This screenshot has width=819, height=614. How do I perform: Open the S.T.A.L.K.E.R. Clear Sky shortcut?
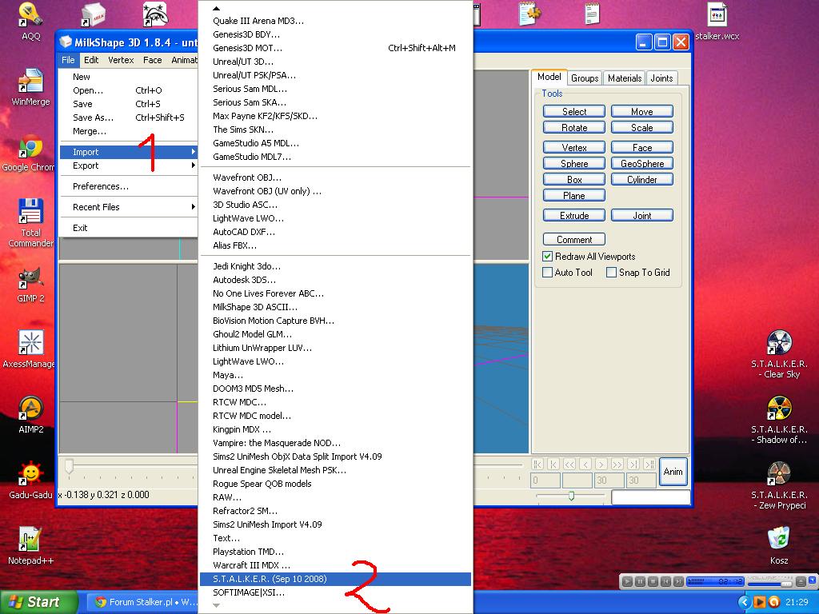point(779,354)
